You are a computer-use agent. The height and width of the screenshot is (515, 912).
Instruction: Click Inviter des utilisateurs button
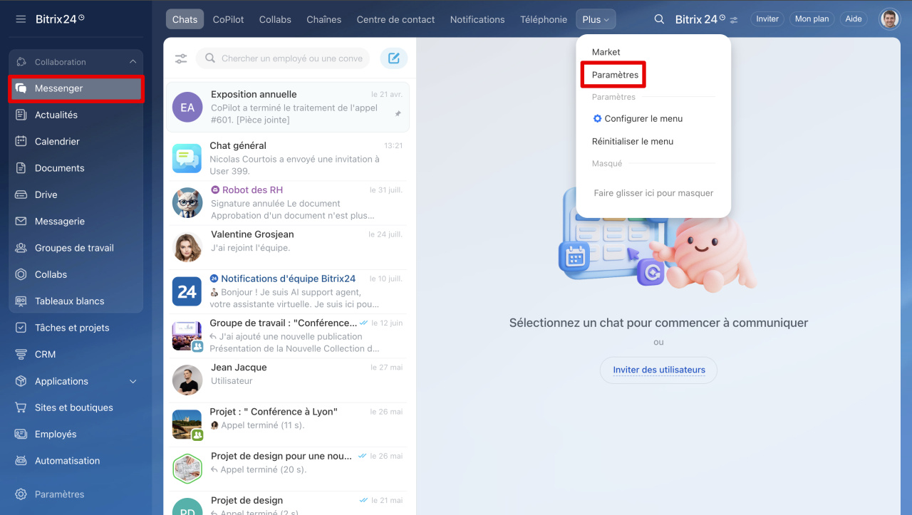point(658,370)
